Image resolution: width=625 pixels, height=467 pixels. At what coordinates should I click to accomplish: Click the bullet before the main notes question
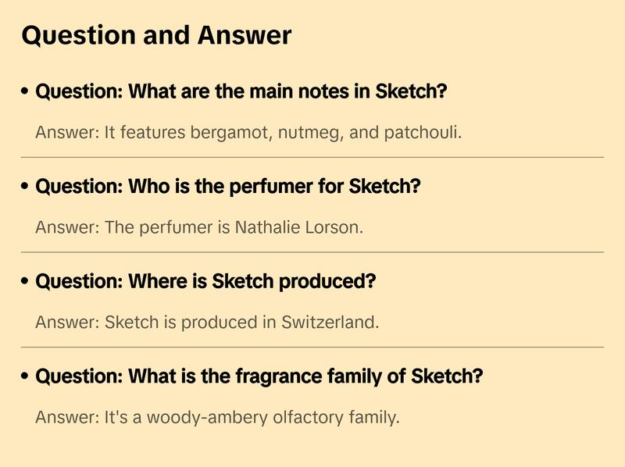tap(26, 92)
